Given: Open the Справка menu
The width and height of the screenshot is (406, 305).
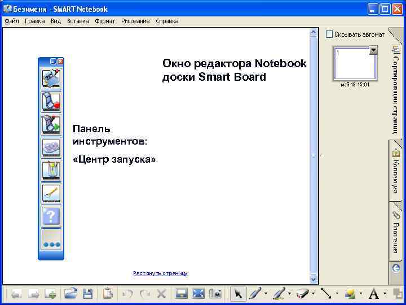Looking at the screenshot, I should pos(167,21).
